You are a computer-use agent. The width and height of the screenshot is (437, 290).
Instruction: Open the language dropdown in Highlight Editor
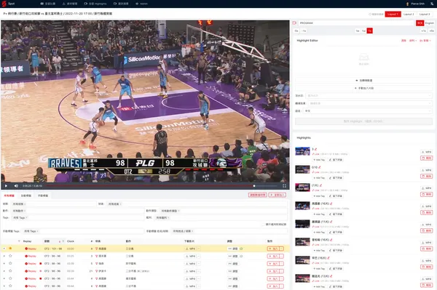click(x=368, y=110)
